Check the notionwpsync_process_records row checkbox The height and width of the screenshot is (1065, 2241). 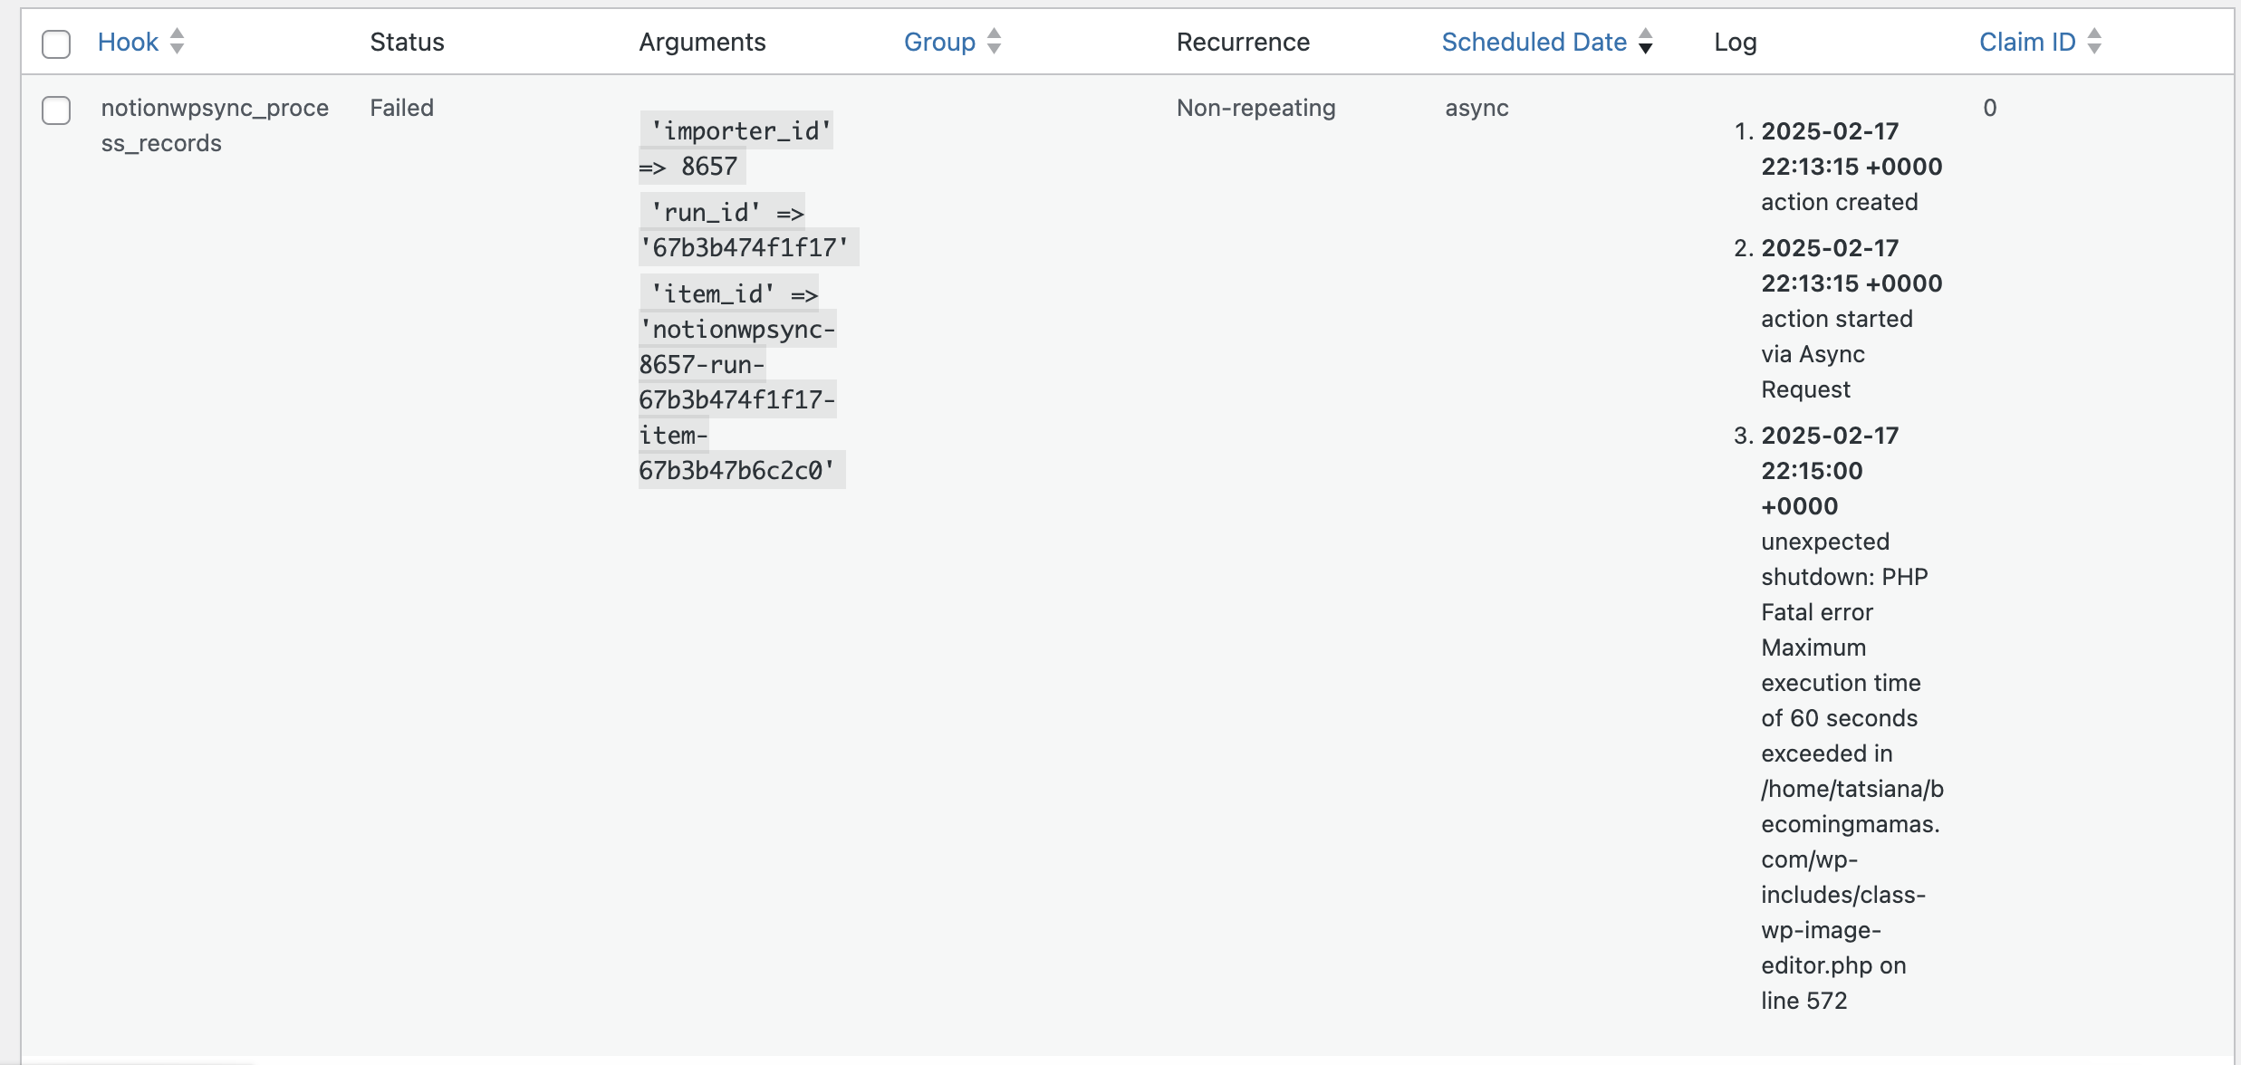tap(56, 110)
